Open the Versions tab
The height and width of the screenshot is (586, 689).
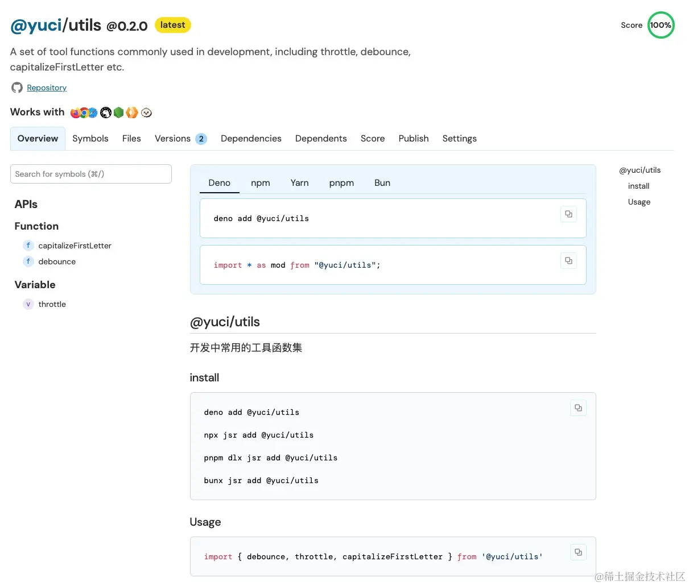(180, 139)
